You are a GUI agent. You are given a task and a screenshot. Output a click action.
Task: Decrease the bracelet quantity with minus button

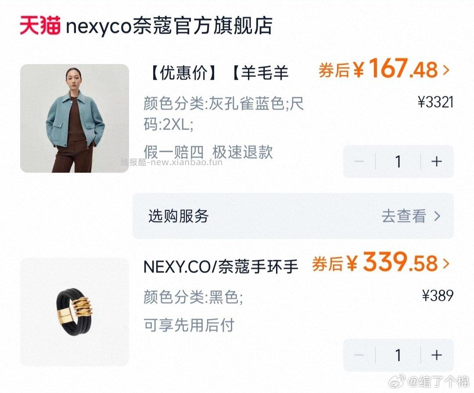tap(359, 356)
